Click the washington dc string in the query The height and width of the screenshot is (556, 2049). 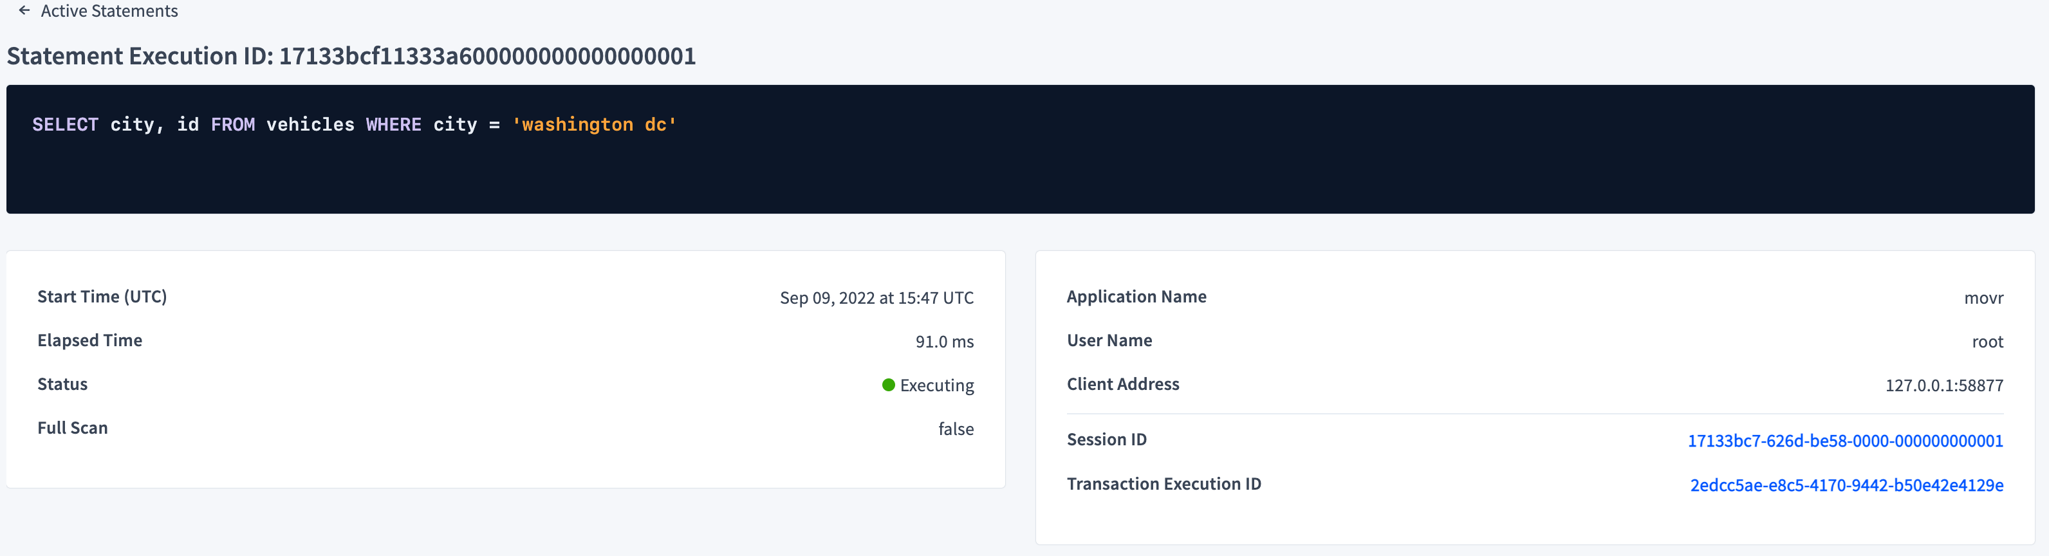pos(595,124)
